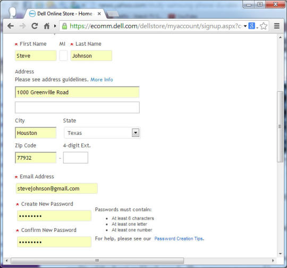Click the MI middle initial field
The image size is (287, 268).
[x=64, y=56]
